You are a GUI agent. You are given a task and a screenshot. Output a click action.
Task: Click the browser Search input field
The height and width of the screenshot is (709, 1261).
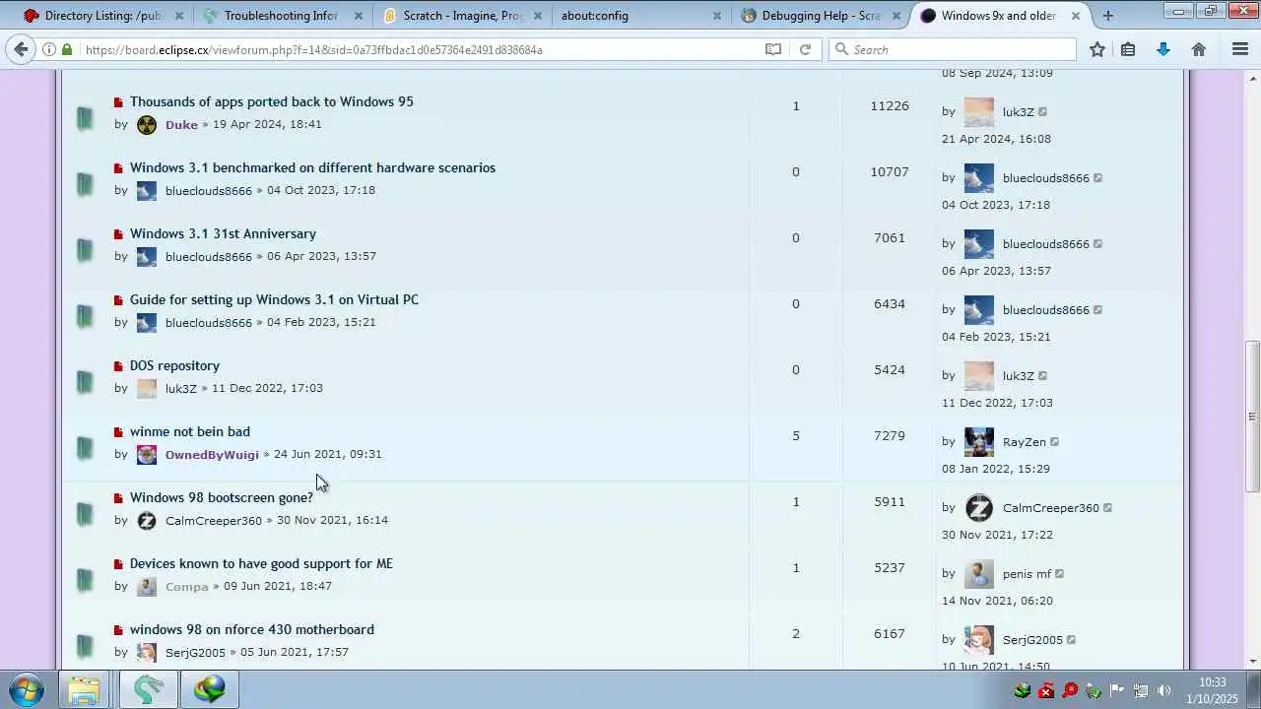tap(952, 49)
